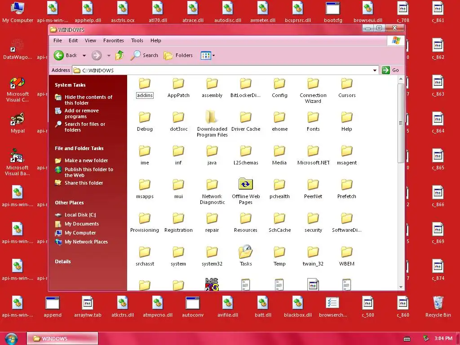The image size is (460, 345).
Task: Open the Search pane from the toolbar
Action: (x=144, y=55)
